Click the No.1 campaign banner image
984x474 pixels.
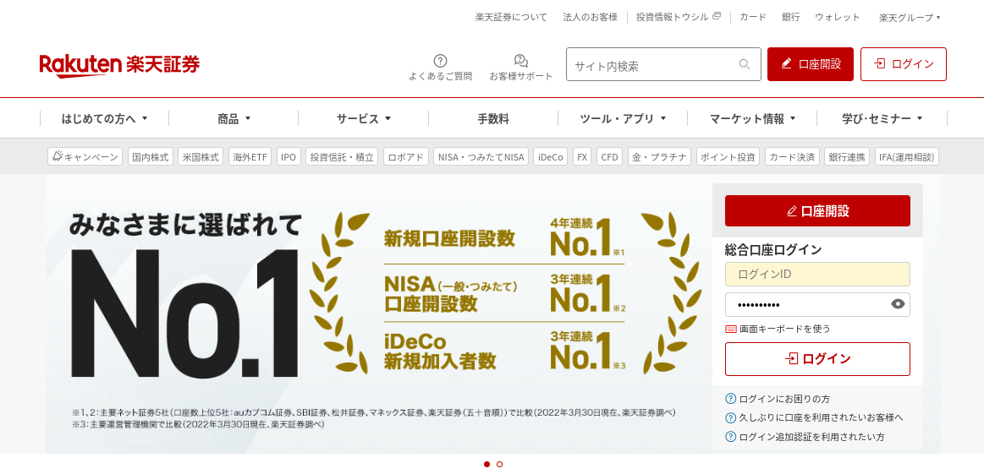coord(378,313)
